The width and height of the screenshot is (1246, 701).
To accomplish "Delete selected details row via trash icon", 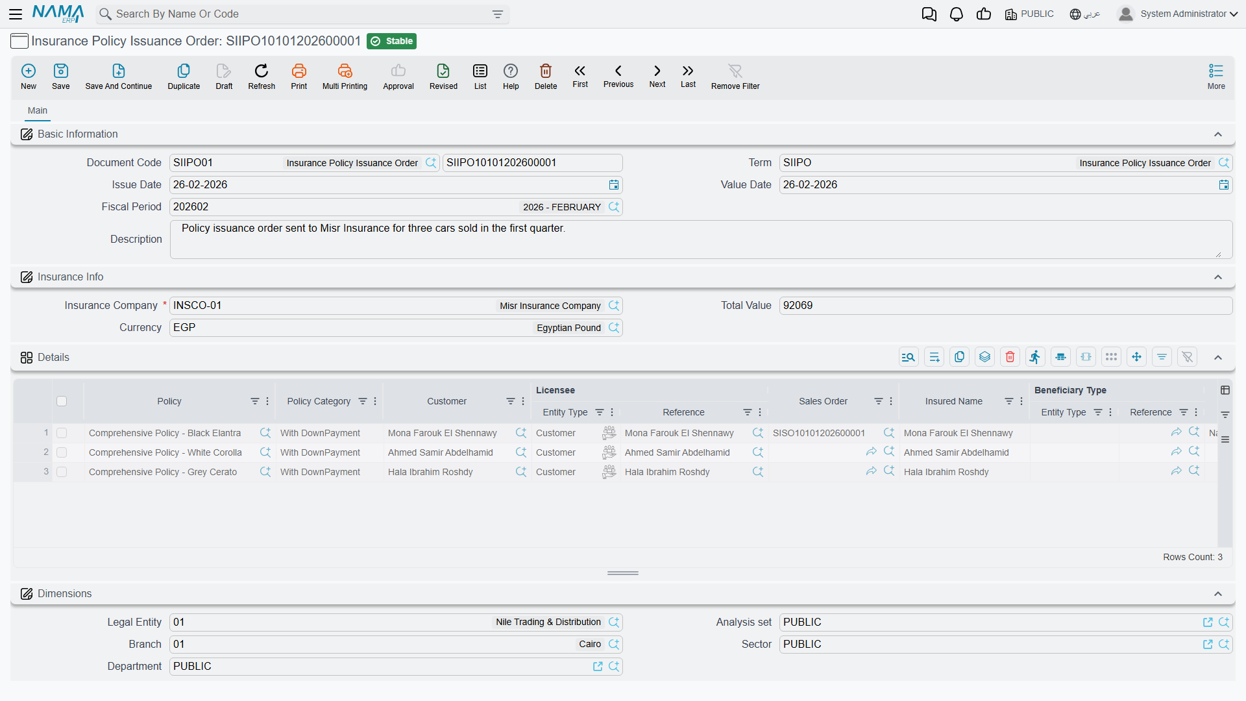I will (x=1010, y=357).
